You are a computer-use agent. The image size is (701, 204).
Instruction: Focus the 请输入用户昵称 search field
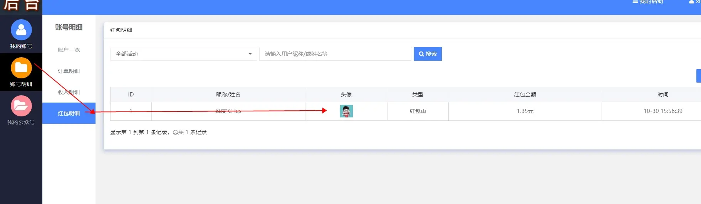point(335,54)
